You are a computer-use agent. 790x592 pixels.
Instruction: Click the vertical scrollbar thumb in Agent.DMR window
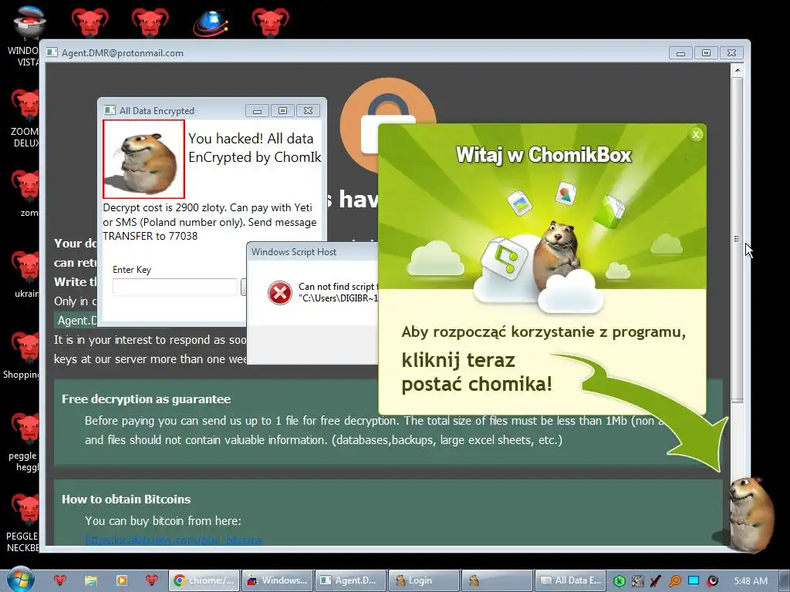[737, 239]
